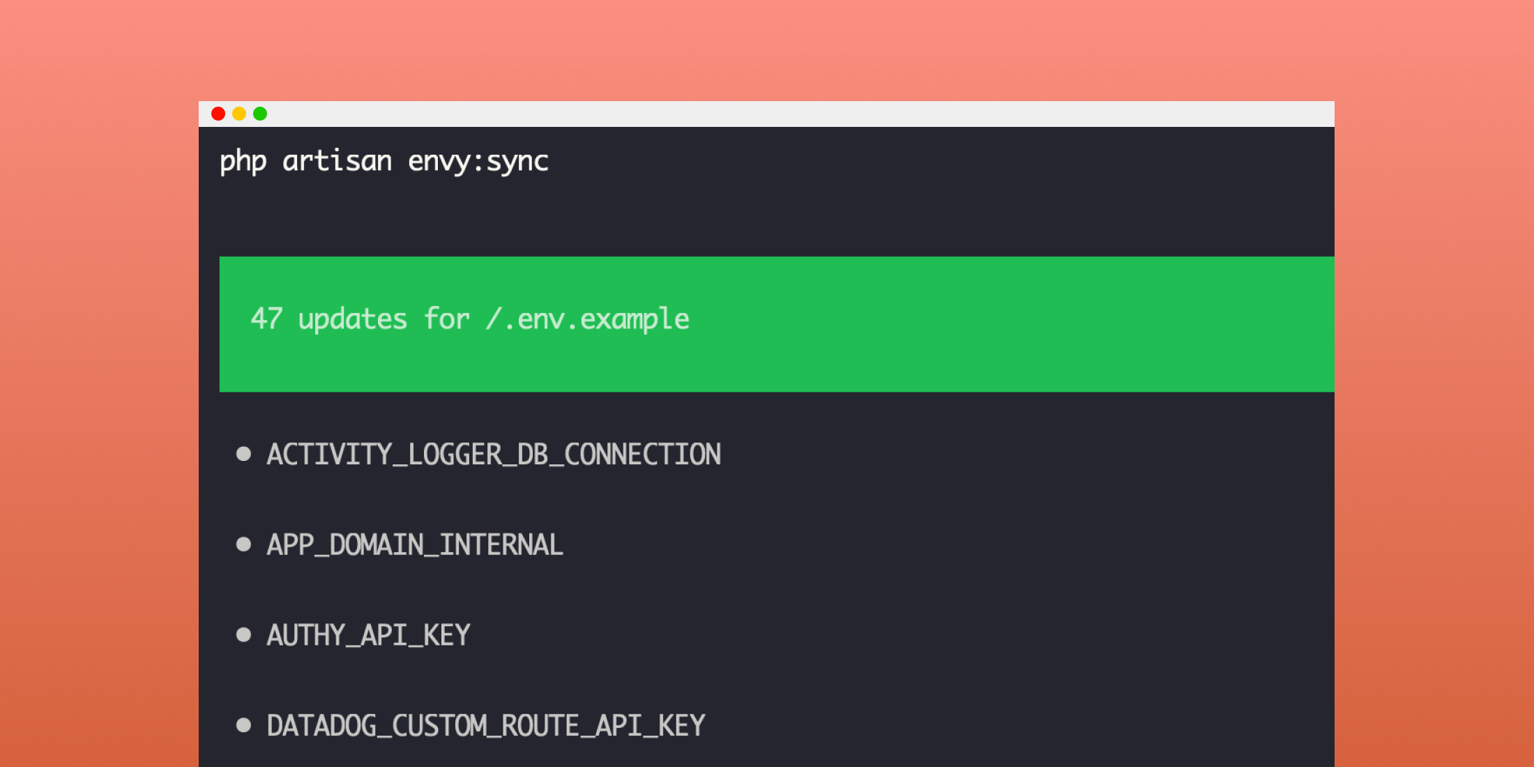
Task: Click the bullet beside DATADOG_CUSTOM_ROUTE_API_KEY
Action: pos(243,726)
